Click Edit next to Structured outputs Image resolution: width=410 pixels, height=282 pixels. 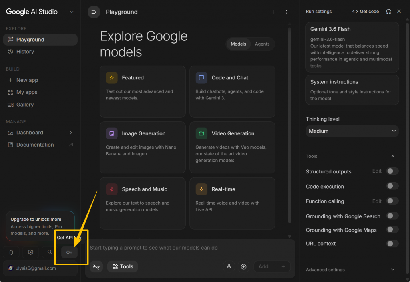click(376, 171)
